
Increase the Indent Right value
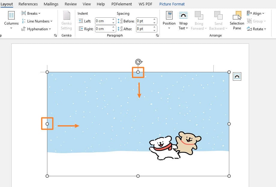[113, 27]
